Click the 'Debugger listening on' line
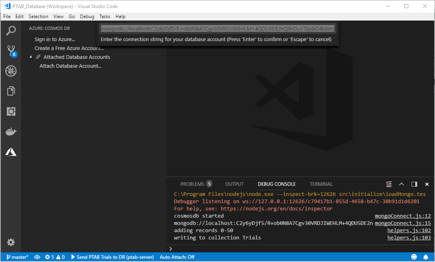The image size is (435, 262). pos(296,202)
